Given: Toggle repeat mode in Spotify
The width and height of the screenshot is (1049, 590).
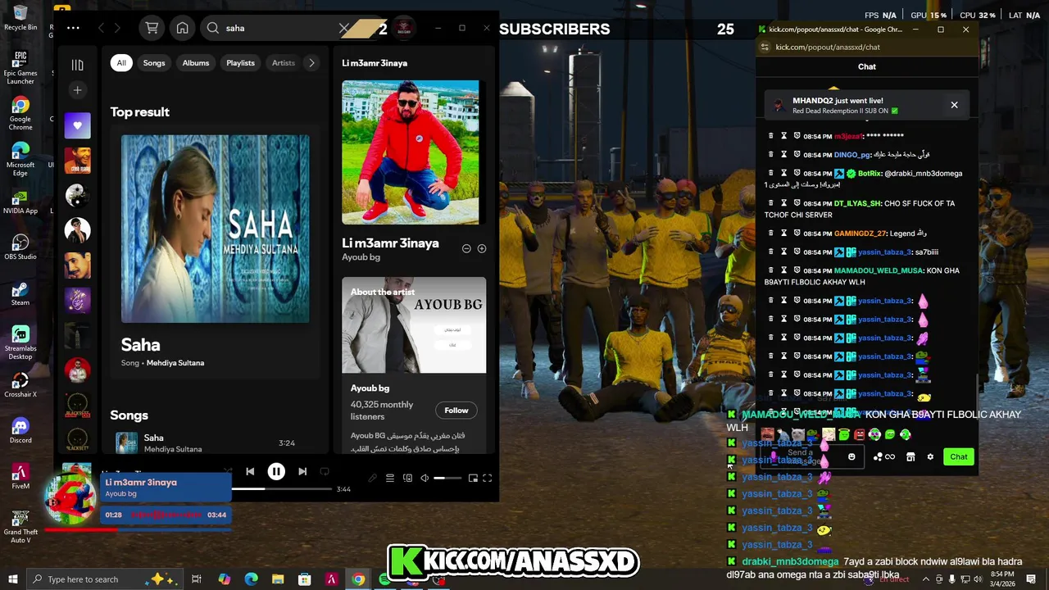Looking at the screenshot, I should [x=325, y=471].
